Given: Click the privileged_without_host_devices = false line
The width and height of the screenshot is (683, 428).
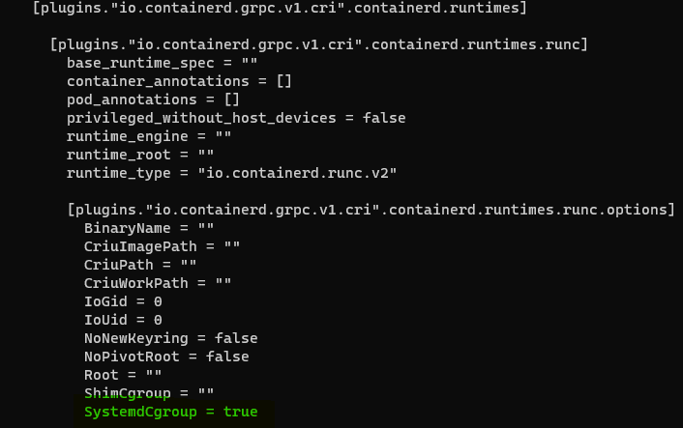Looking at the screenshot, I should (x=236, y=118).
